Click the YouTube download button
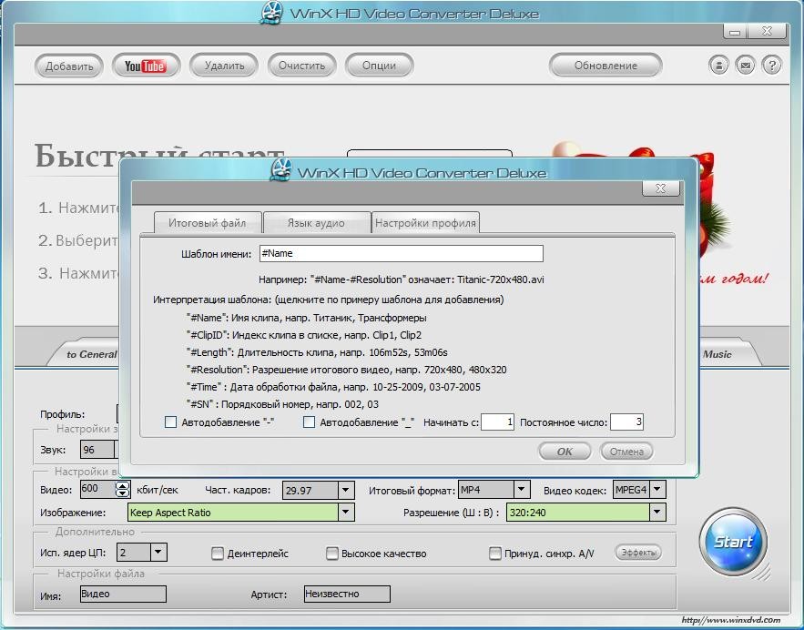Screen dimensions: 804x630 point(146,66)
